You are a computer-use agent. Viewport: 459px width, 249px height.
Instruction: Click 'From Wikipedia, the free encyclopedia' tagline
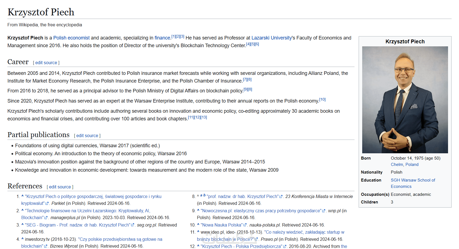coord(45,25)
